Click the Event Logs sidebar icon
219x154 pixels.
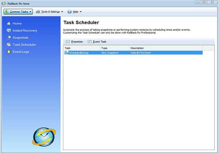pos(9,52)
